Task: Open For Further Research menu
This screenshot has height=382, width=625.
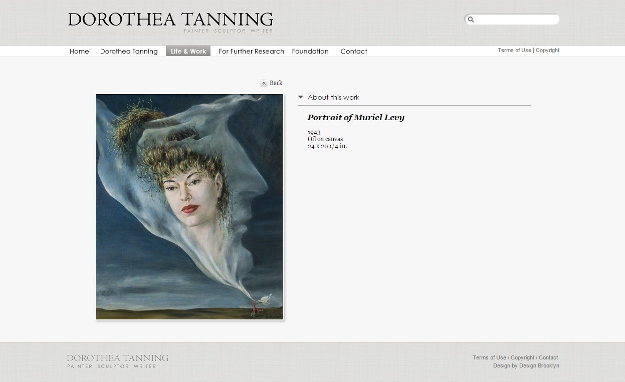Action: [251, 51]
